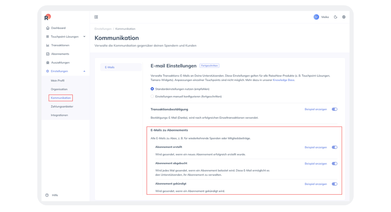Toggle Abonnement abgebucht email switch
The height and width of the screenshot is (212, 391).
click(334, 164)
